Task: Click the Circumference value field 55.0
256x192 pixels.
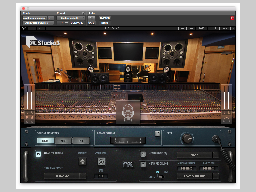Action: 187,168
